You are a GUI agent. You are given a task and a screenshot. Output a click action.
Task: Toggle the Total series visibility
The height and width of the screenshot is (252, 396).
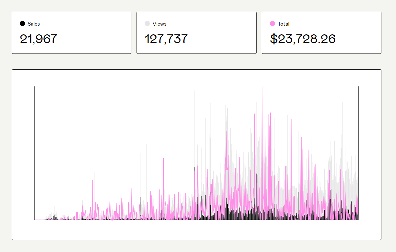pos(272,23)
